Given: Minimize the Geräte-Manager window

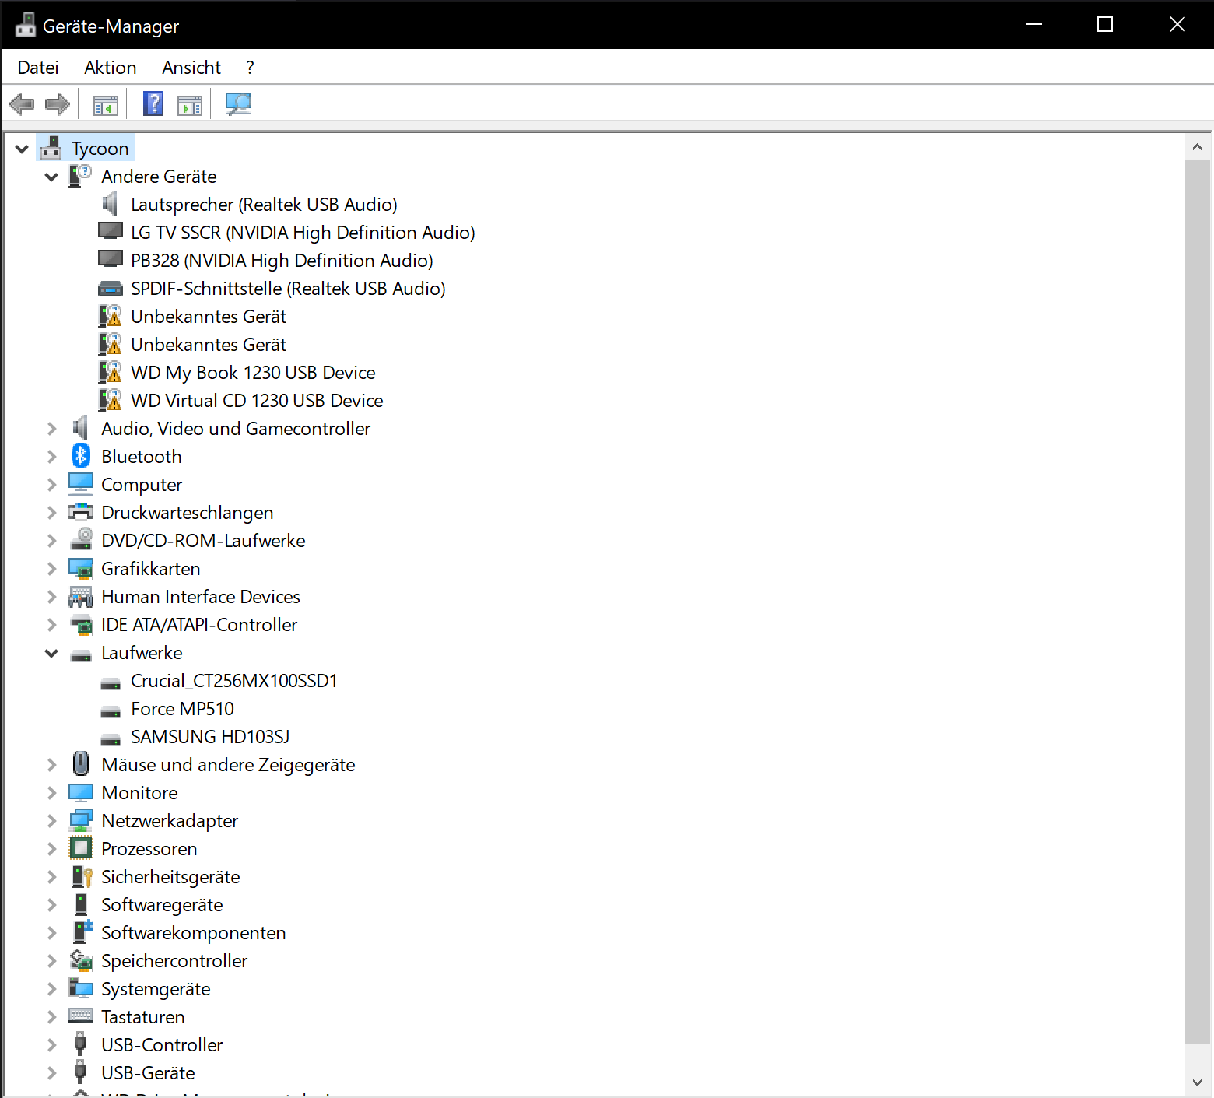Looking at the screenshot, I should click(1034, 24).
